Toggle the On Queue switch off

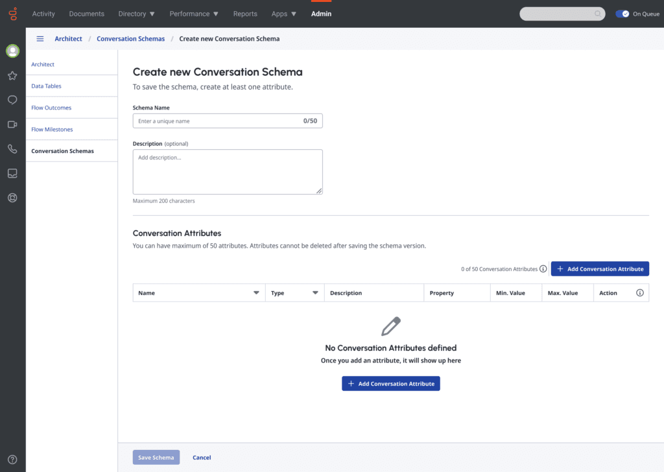624,13
